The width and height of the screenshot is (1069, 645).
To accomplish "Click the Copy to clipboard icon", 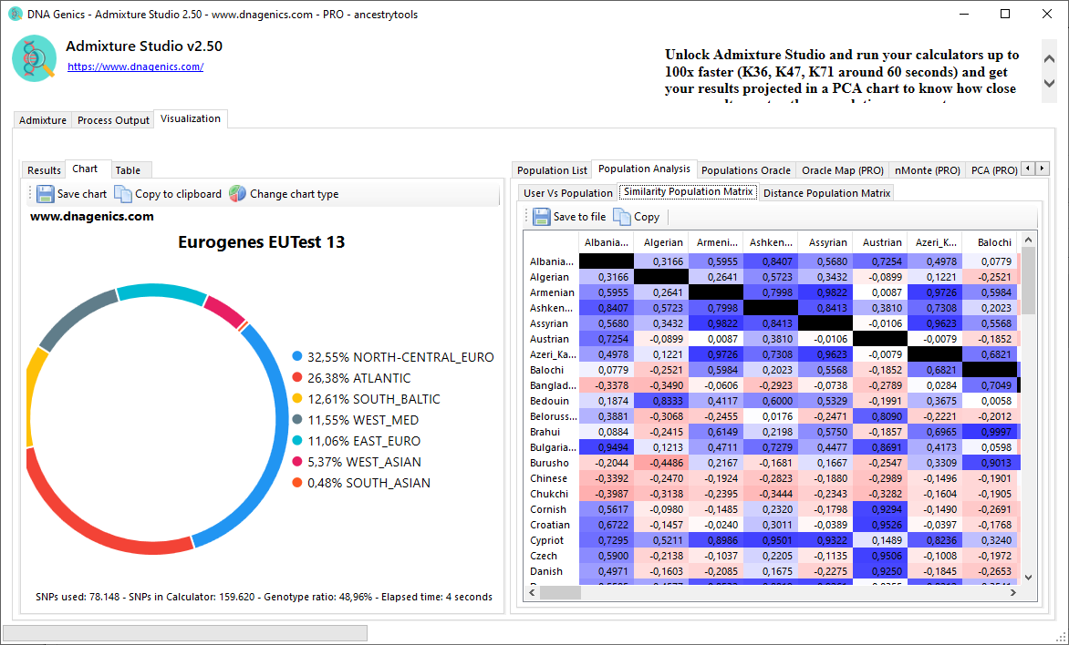I will click(x=123, y=193).
